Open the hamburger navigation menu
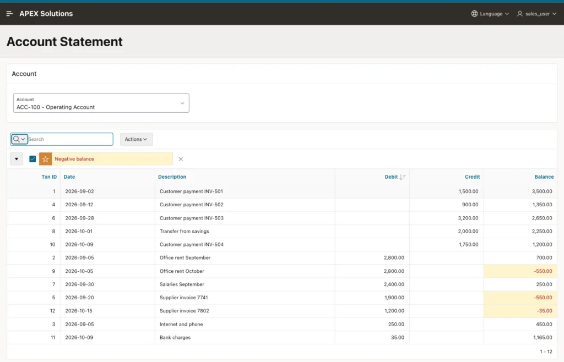Image resolution: width=564 pixels, height=362 pixels. [10, 14]
